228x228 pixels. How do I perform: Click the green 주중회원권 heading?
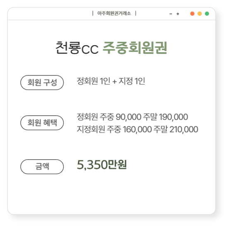coord(135,48)
